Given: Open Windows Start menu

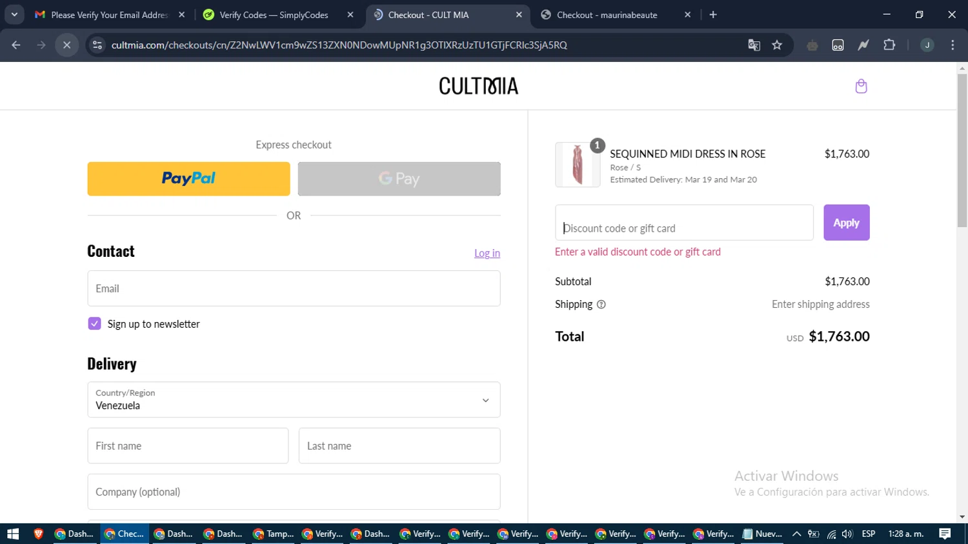Looking at the screenshot, I should pos(13,534).
